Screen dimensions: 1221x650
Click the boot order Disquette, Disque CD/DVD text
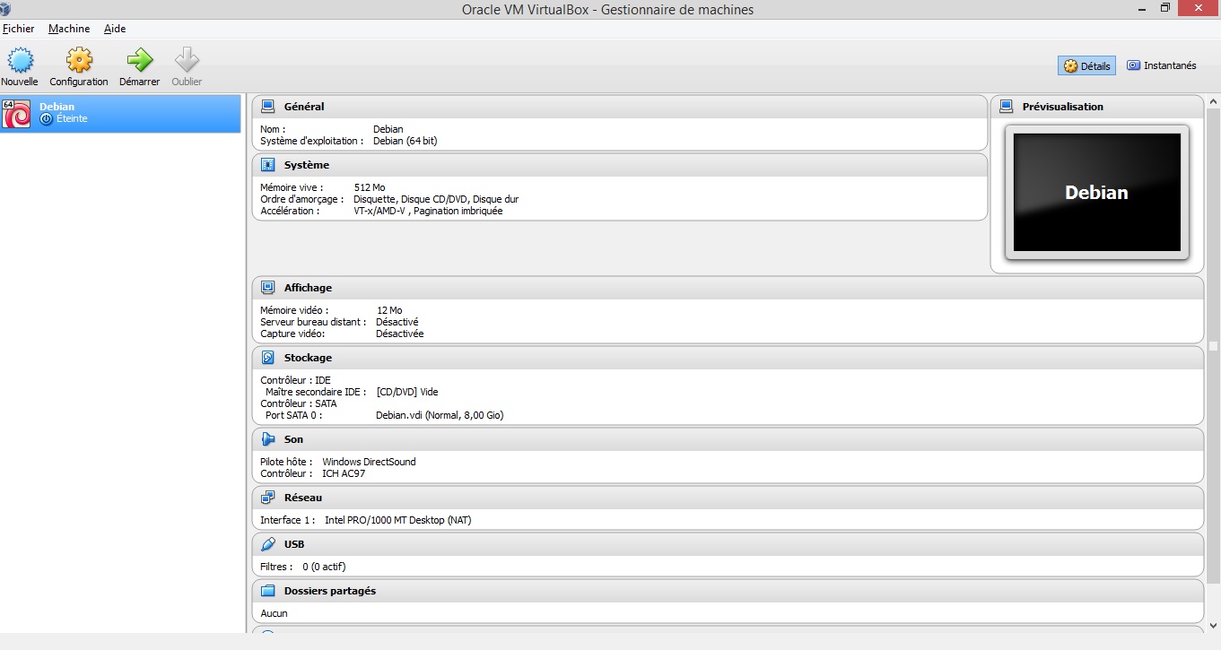436,199
